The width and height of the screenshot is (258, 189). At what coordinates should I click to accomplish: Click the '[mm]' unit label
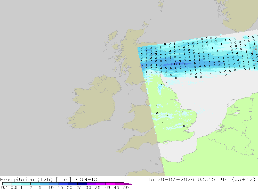point(63,179)
